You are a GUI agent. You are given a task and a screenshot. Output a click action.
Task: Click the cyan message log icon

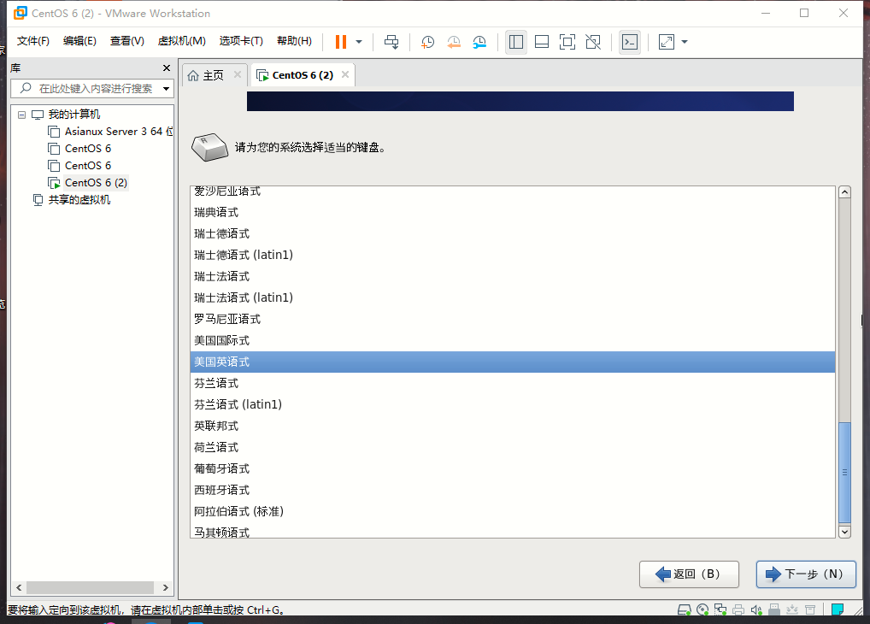click(x=838, y=609)
